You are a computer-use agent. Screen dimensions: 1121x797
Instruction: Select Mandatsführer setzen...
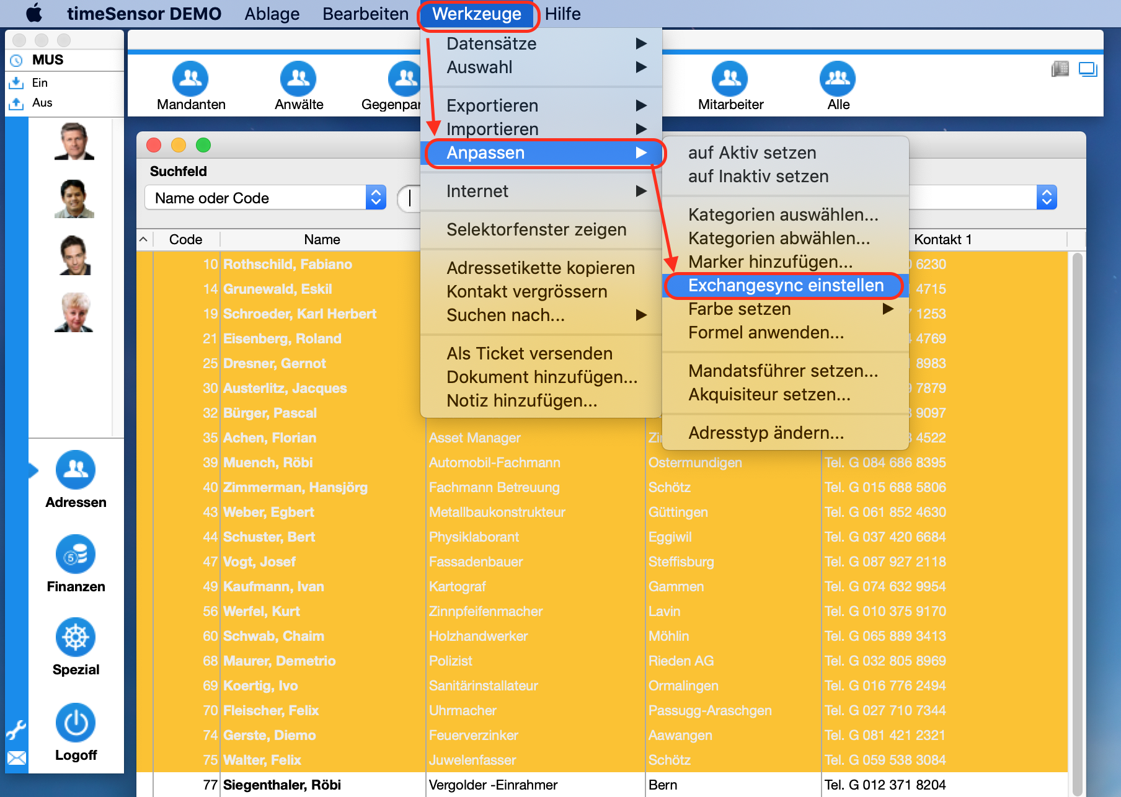786,371
